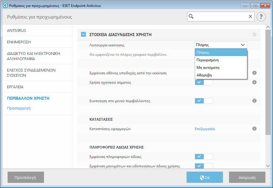The image size is (273, 188).
Task: Click text Θα εμφανίζεται το πλήρες γραφικό περιβάλλον
Action: 128,55
